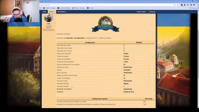This screenshot has height=112, width=199.
Task: Select the Configuración column header
Action: [90, 43]
